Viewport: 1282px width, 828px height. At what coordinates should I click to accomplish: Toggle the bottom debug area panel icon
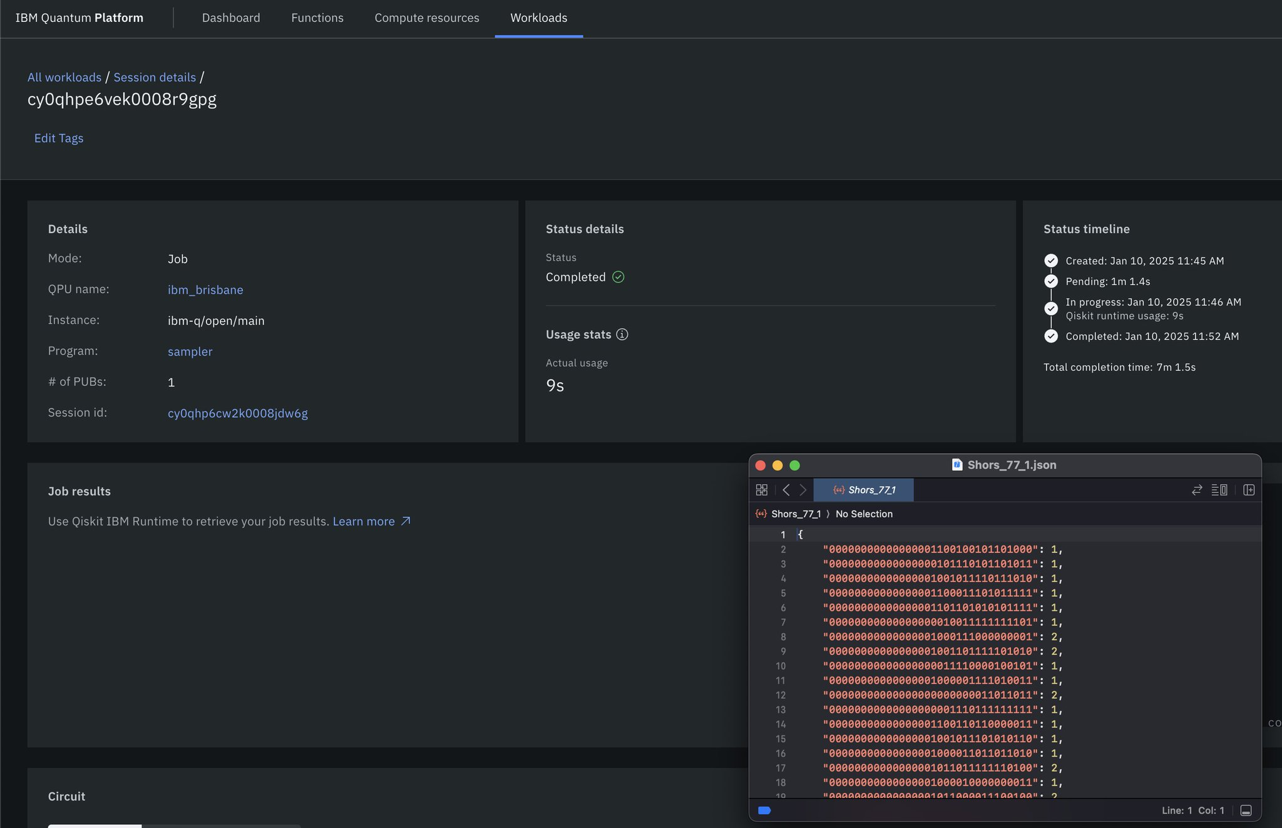coord(1246,810)
